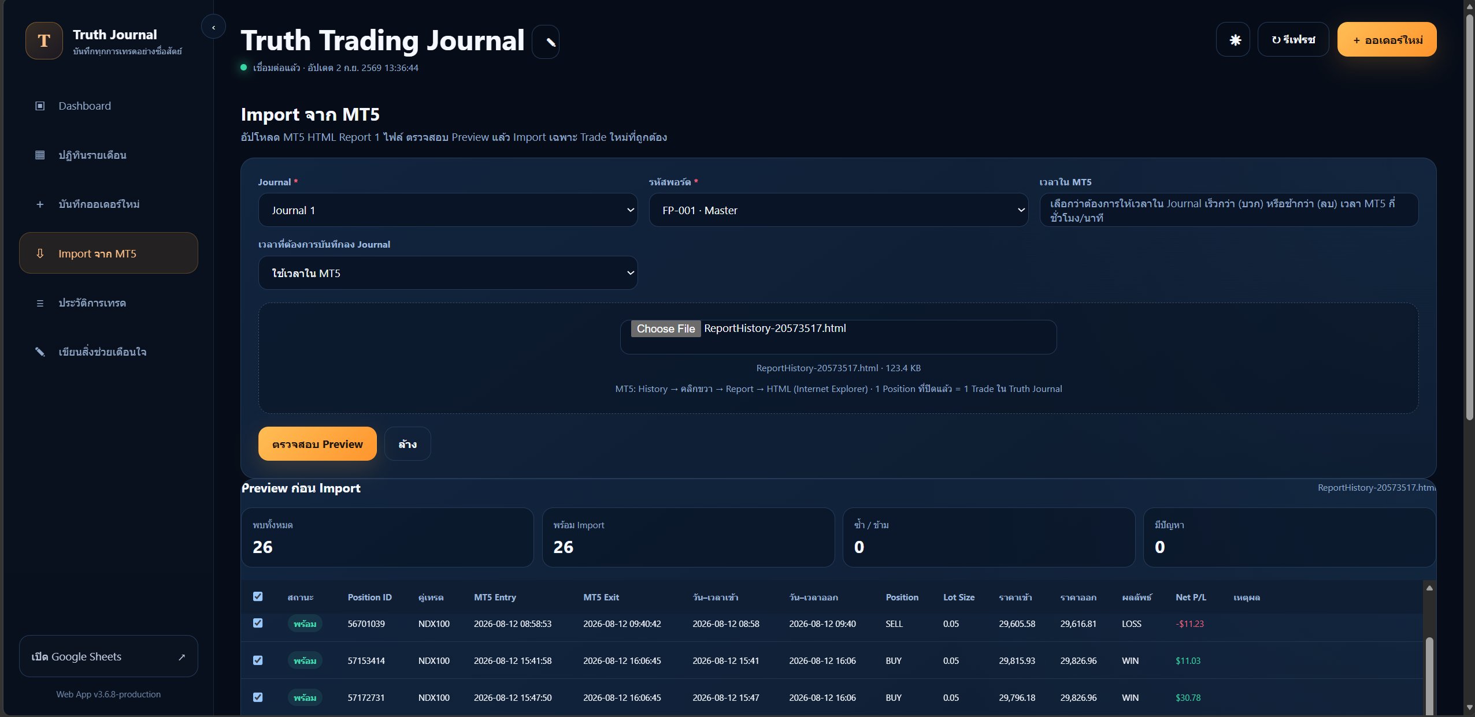Click the Truth Journal 'T' logo
1475x717 pixels.
point(44,41)
